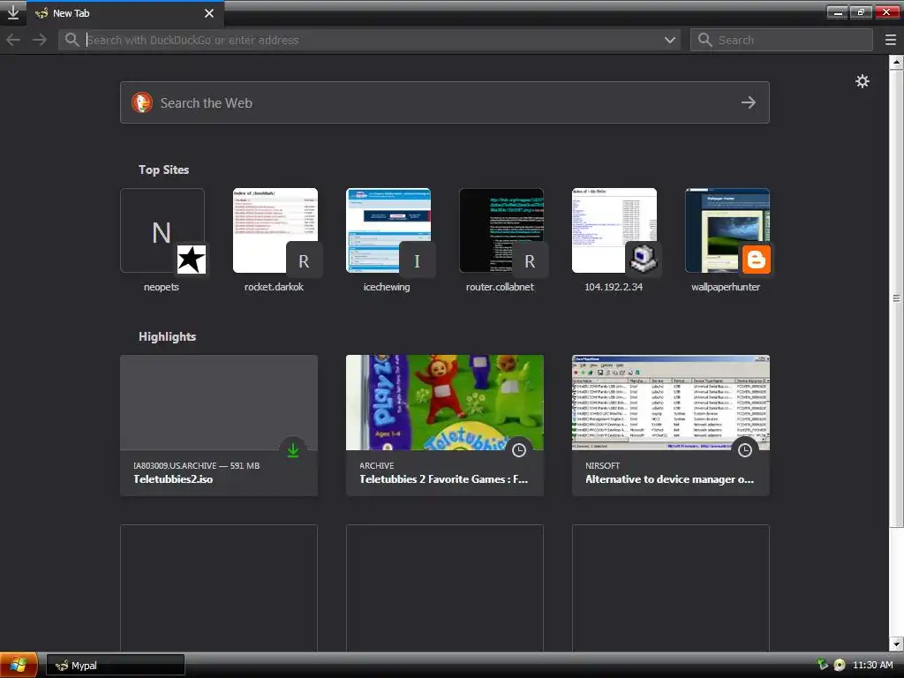The height and width of the screenshot is (678, 904).
Task: Open the rocket.darkok top site tile
Action: click(x=275, y=230)
